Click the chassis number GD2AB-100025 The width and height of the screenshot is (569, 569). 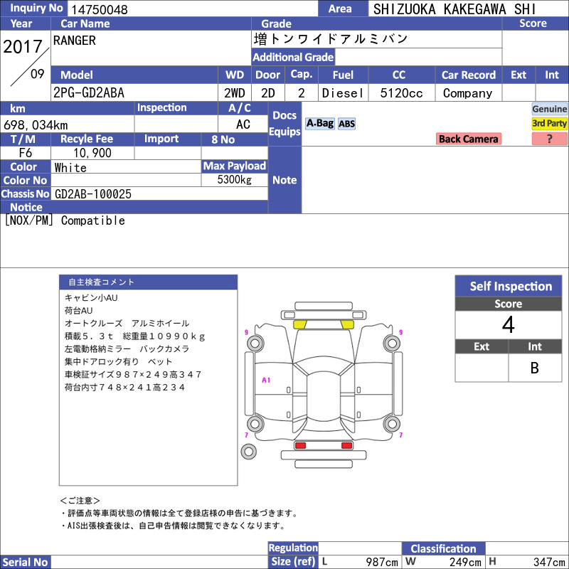pos(93,194)
